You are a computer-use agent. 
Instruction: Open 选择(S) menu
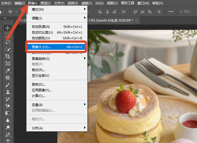coord(73,3)
